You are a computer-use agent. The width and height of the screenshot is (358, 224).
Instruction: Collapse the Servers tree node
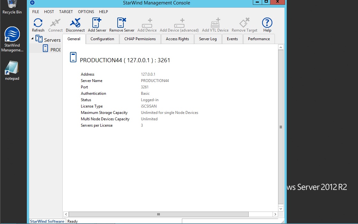[32, 39]
